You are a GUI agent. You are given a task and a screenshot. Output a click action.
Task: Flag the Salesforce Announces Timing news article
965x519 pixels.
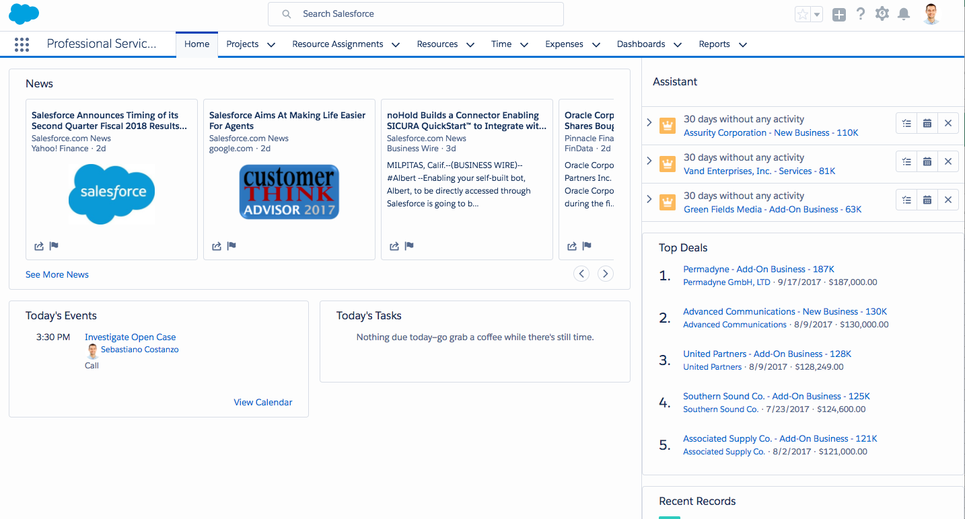tap(54, 246)
